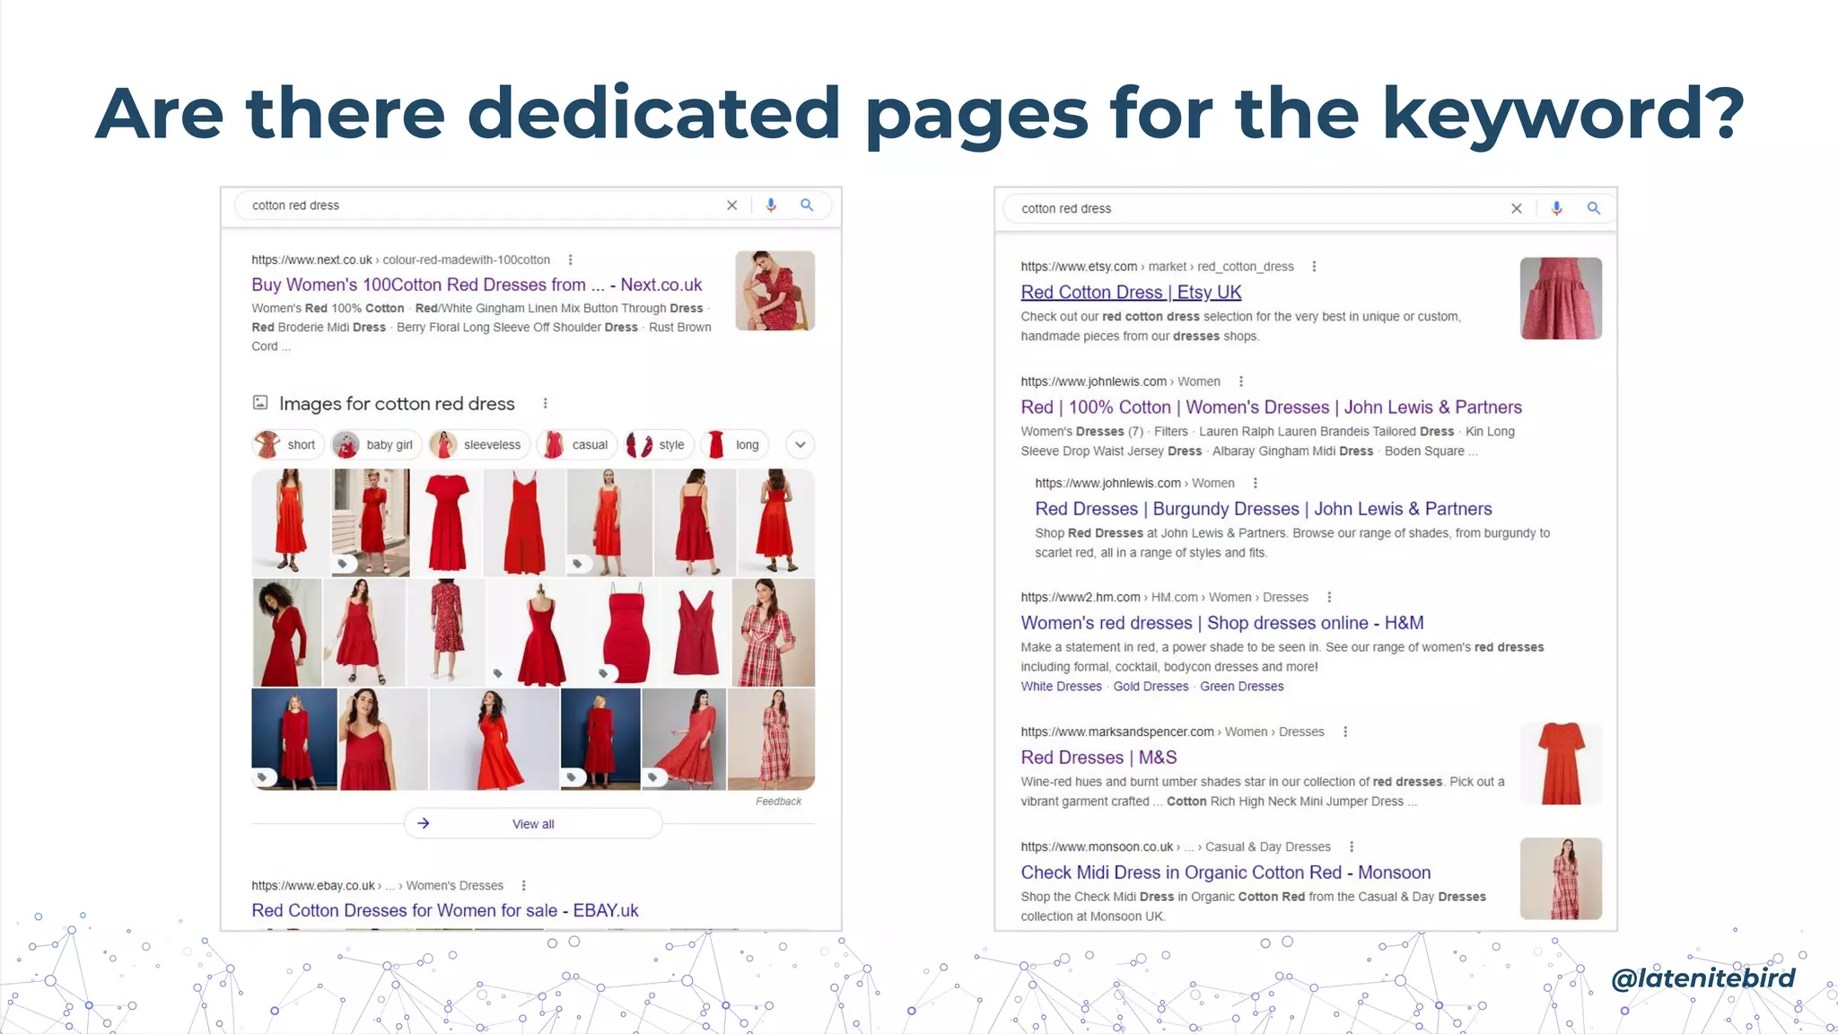Open Red | 100% Cotton John Lewis result
The width and height of the screenshot is (1838, 1034).
1271,407
